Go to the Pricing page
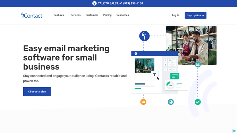The width and height of the screenshot is (237, 133). point(107,15)
